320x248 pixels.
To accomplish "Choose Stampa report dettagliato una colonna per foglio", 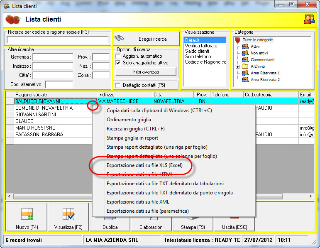I will pyautogui.click(x=162, y=156).
